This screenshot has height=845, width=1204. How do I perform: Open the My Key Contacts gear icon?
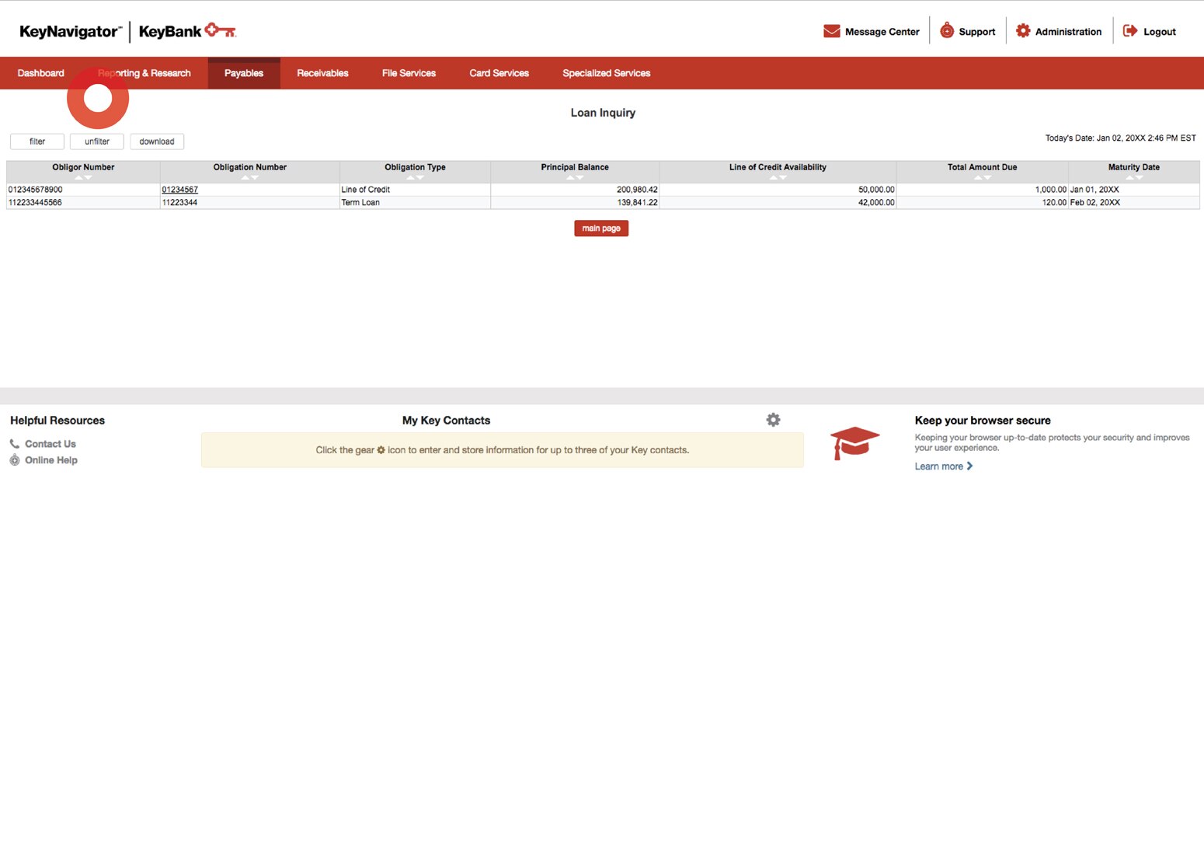click(773, 419)
